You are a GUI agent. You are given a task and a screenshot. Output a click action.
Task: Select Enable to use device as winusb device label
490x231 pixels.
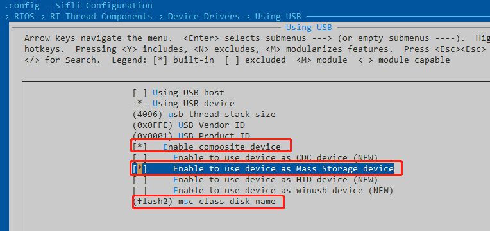pyautogui.click(x=268, y=191)
